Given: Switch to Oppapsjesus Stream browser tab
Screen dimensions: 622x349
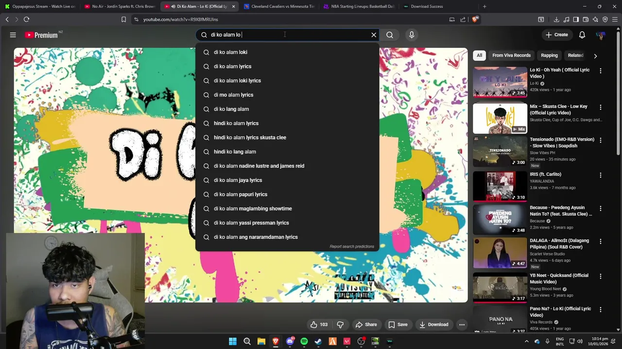Looking at the screenshot, I should [40, 6].
